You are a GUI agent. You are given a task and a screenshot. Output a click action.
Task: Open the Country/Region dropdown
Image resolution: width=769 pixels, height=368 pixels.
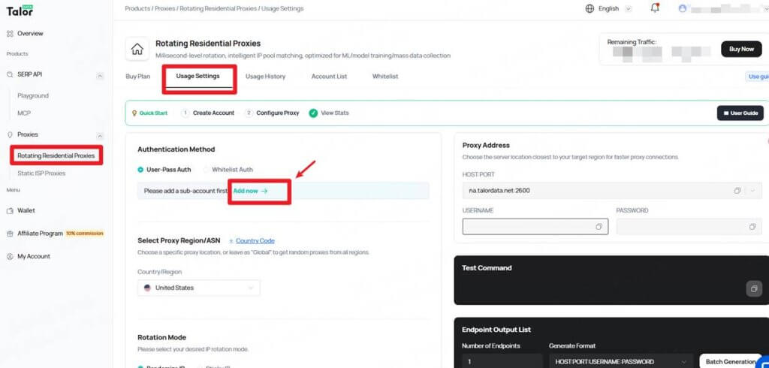click(199, 288)
